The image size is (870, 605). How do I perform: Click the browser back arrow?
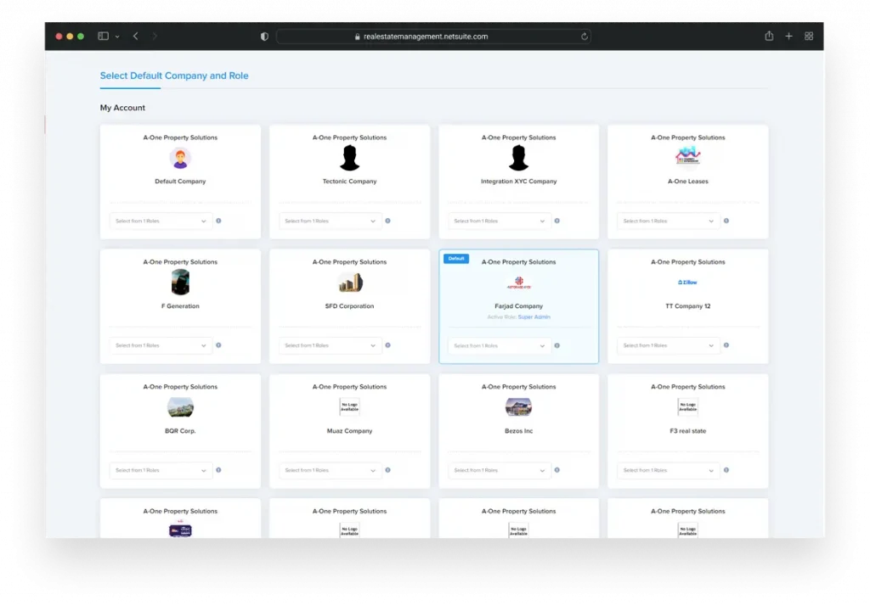136,36
